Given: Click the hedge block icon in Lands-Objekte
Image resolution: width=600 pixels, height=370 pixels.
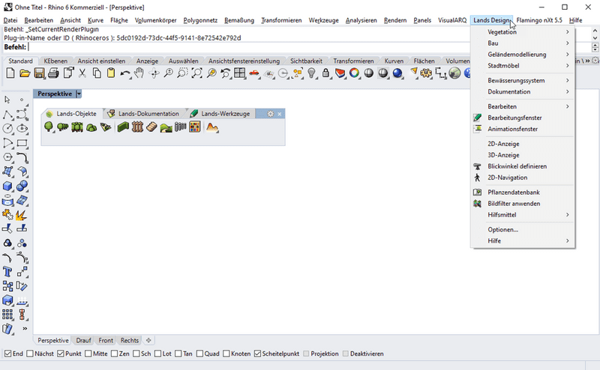Looking at the screenshot, I should [x=123, y=127].
